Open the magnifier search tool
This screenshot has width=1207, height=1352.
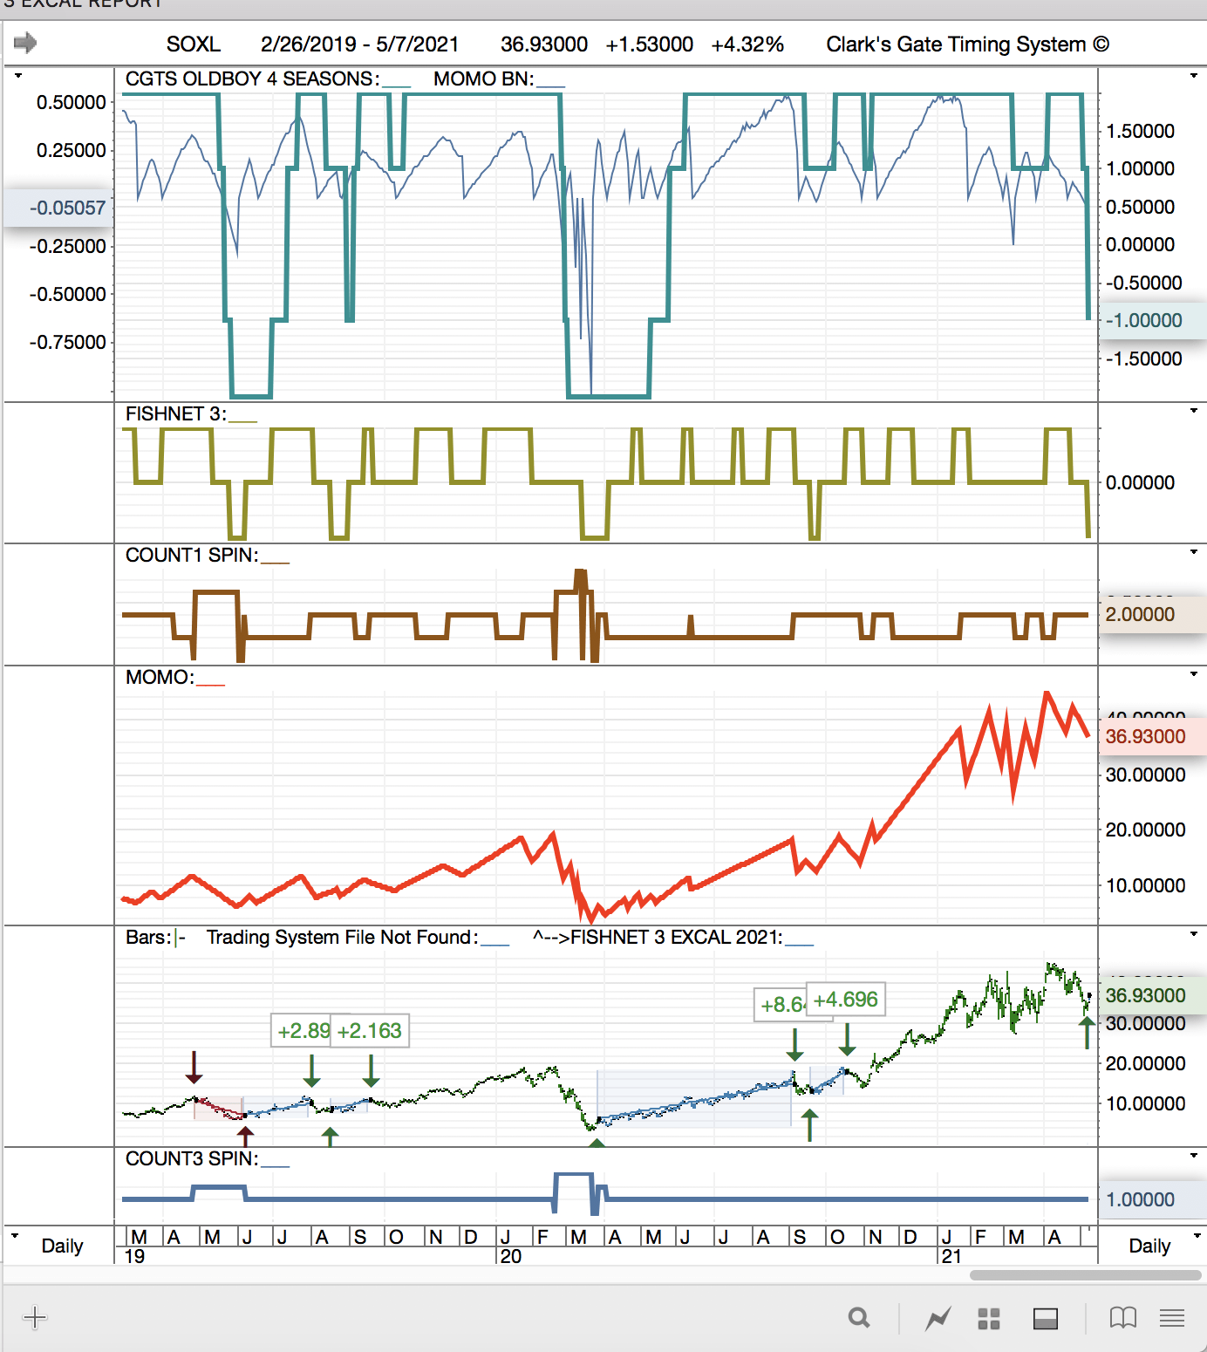tap(859, 1318)
